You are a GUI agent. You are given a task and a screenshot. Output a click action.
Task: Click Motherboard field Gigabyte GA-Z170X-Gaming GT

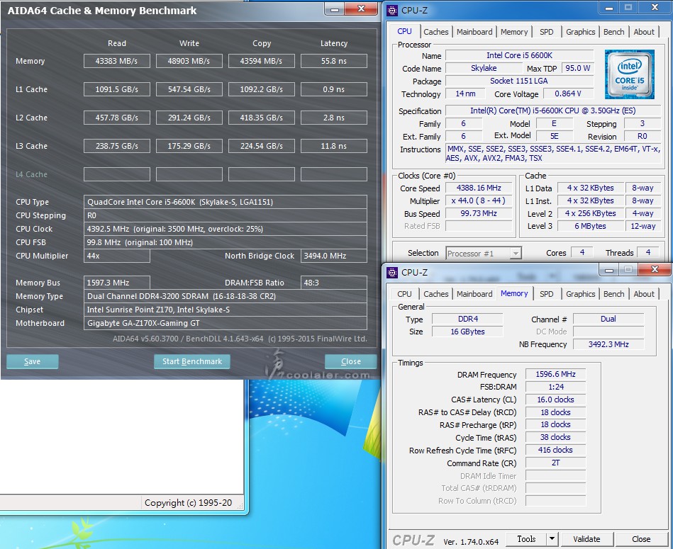(226, 323)
